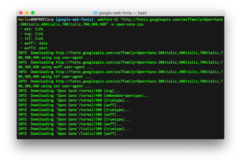Click the 'Marlex@MBPMDFCorp' prompt text
The image size is (241, 163).
(36, 20)
